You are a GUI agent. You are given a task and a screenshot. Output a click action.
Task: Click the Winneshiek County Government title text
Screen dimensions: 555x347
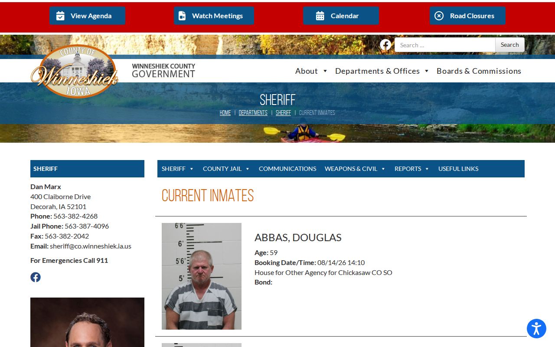[x=163, y=71]
